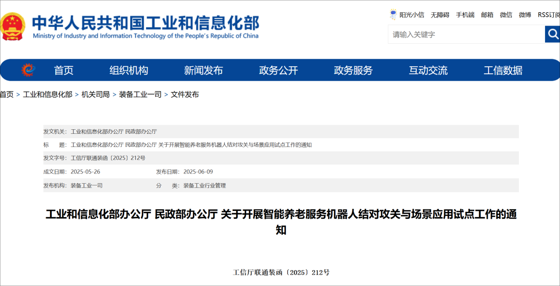
Task: Click the 阳光小信 mascot icon
Action: point(393,15)
